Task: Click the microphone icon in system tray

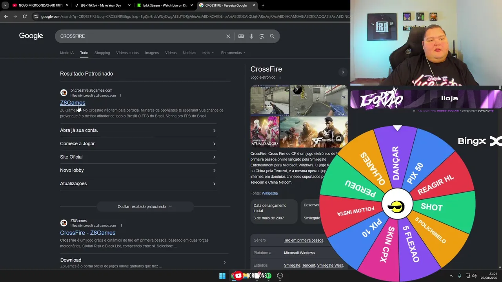Action: pos(460,276)
